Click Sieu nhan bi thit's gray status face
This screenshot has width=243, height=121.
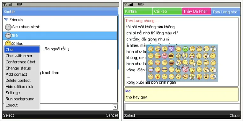[8, 27]
